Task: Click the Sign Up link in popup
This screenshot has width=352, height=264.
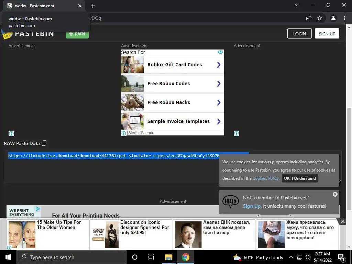Action: tap(252, 206)
